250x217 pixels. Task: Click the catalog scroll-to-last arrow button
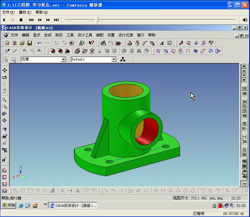244,80
